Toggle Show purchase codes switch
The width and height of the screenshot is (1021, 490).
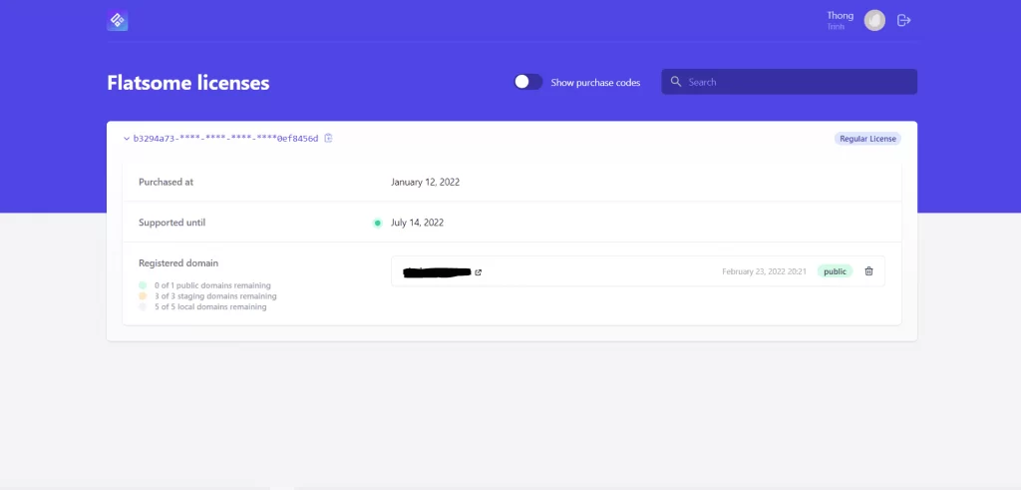pyautogui.click(x=528, y=82)
